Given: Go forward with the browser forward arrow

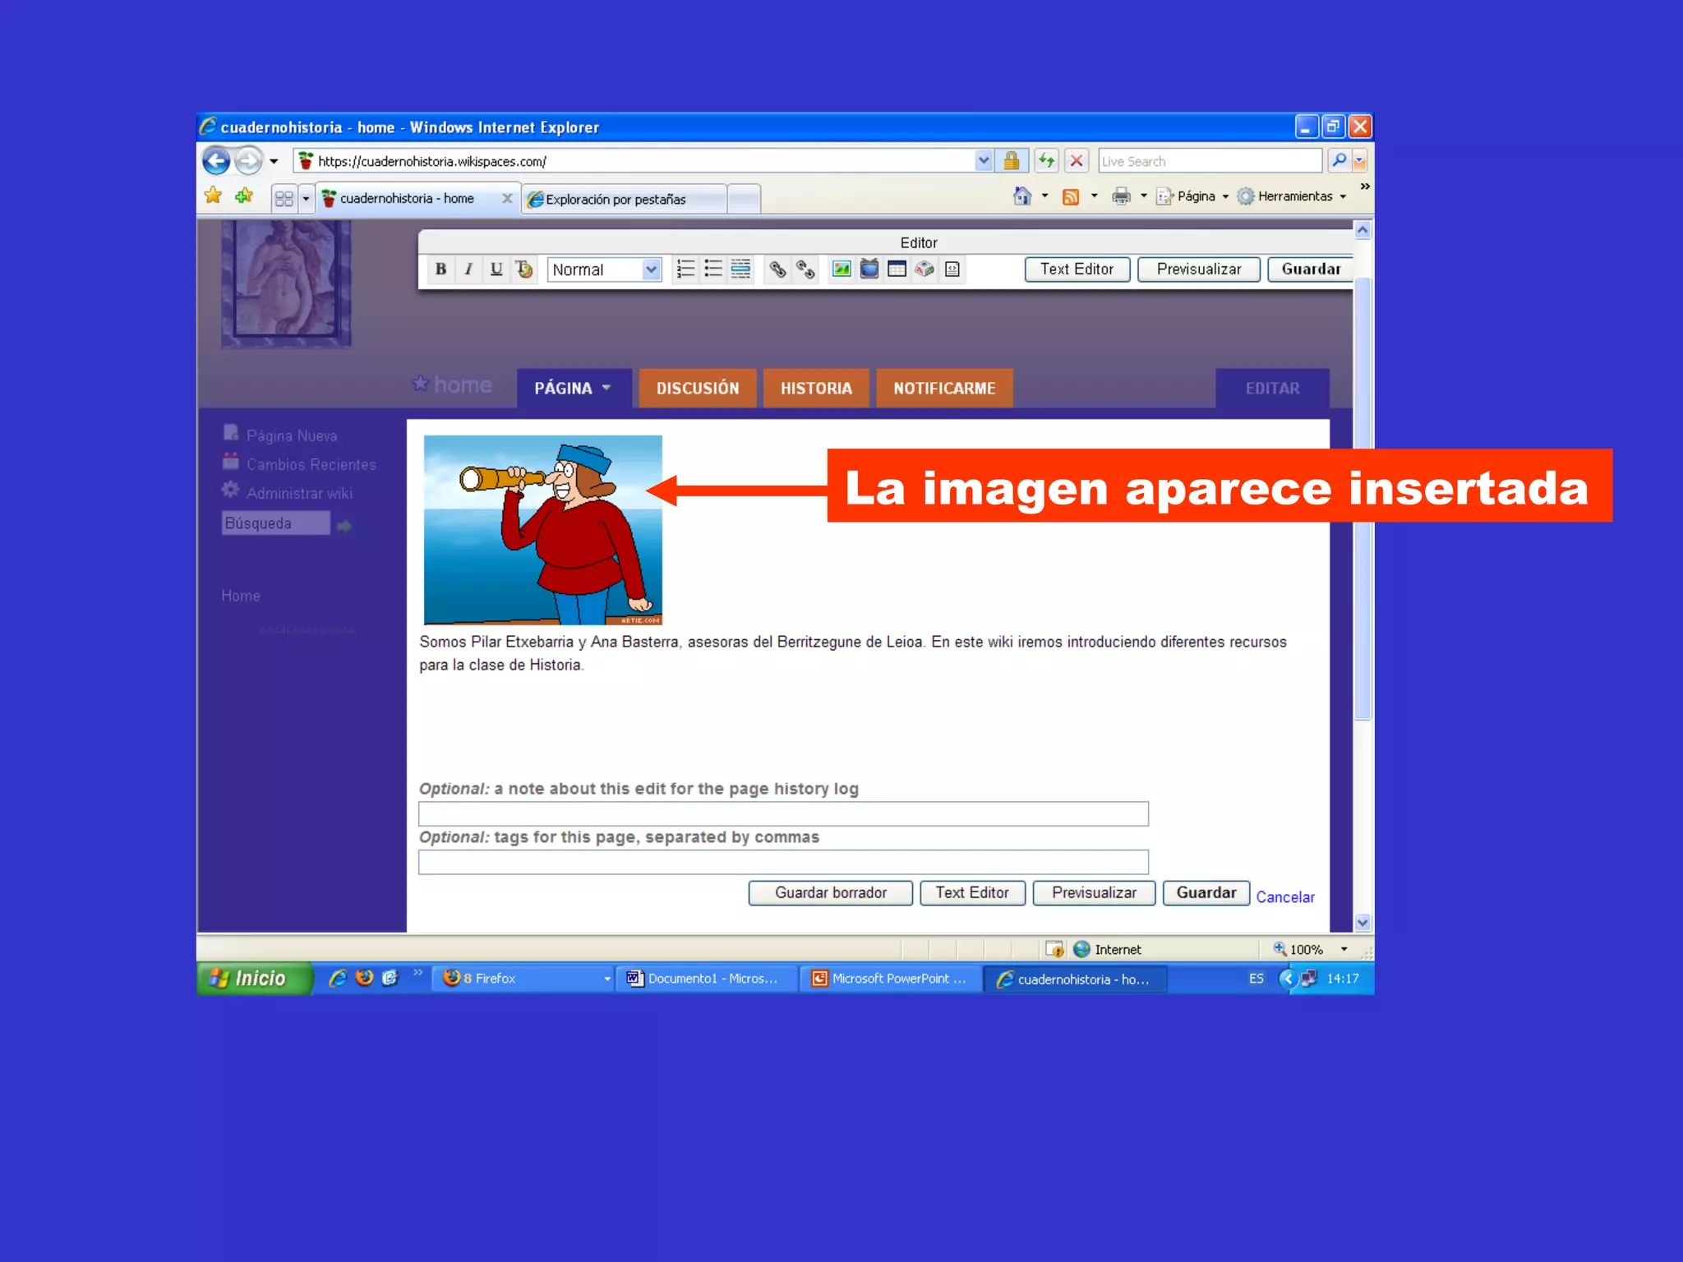Looking at the screenshot, I should 248,160.
